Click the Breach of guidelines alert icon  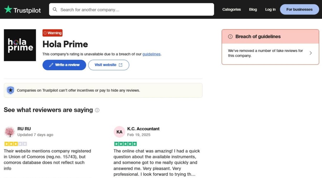(230, 37)
